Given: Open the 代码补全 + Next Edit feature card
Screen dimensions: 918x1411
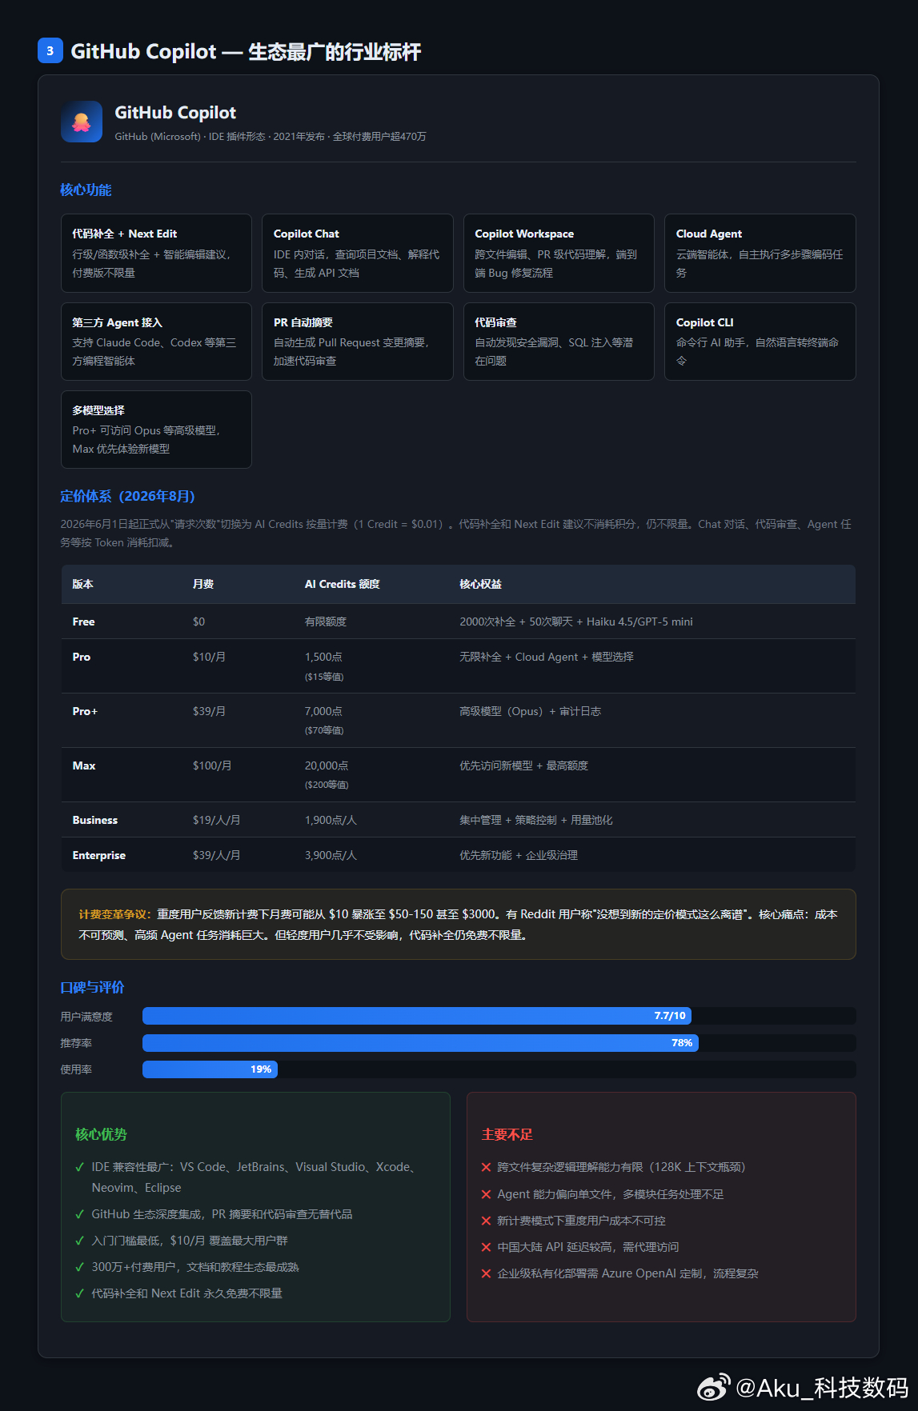Looking at the screenshot, I should click(156, 253).
